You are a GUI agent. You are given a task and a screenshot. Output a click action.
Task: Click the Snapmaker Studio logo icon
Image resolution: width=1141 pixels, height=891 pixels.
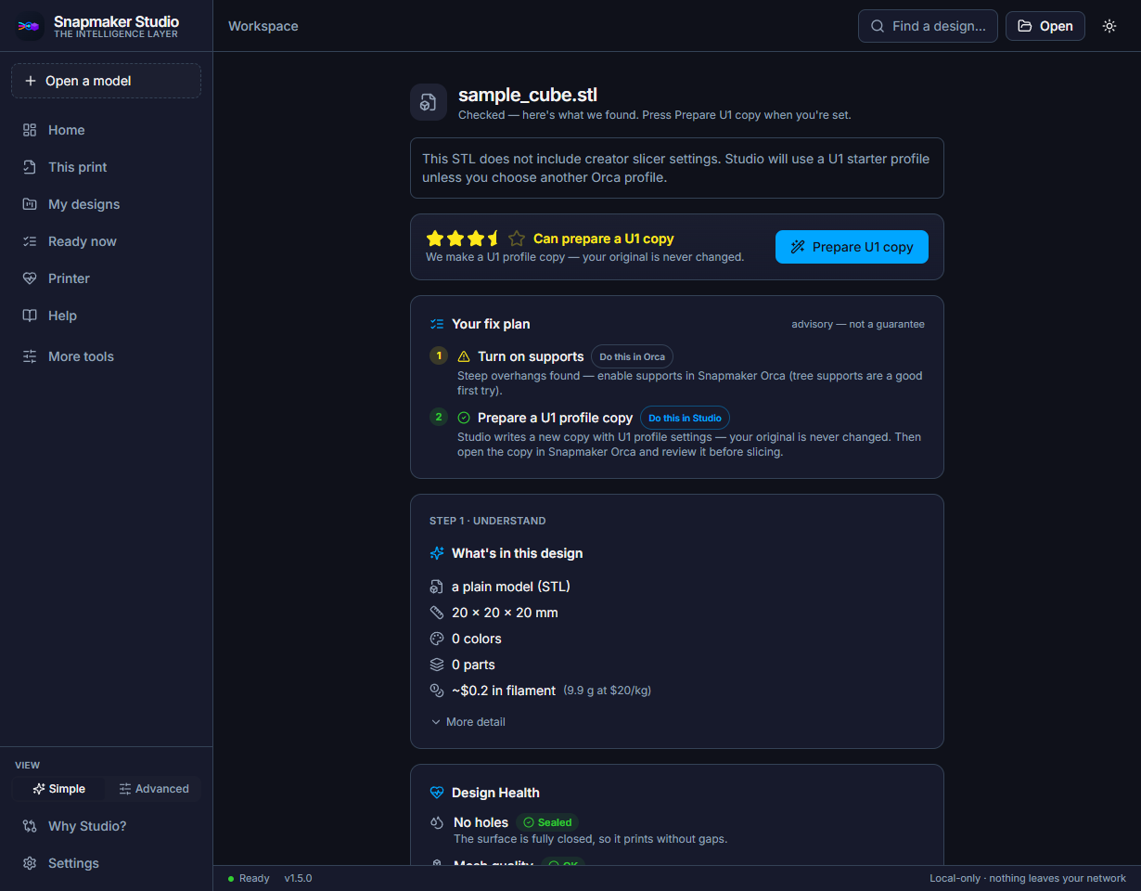[x=30, y=26]
